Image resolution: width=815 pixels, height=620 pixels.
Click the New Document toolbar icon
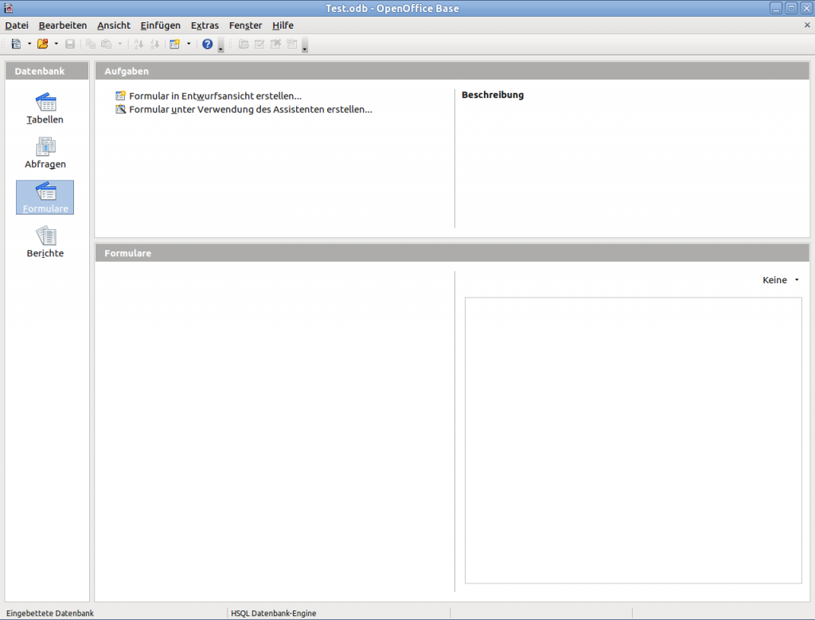coord(16,44)
